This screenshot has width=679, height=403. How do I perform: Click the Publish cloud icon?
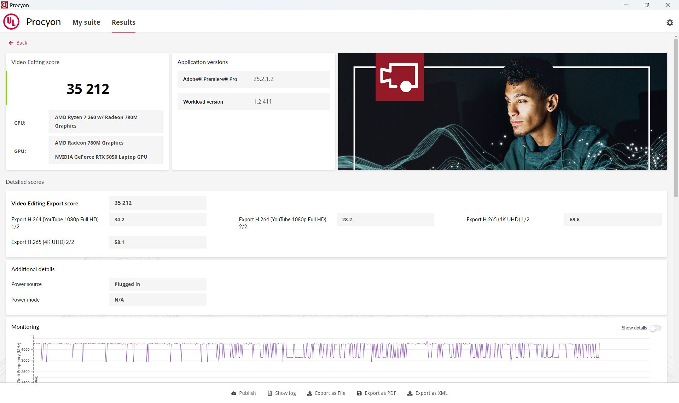[234, 393]
